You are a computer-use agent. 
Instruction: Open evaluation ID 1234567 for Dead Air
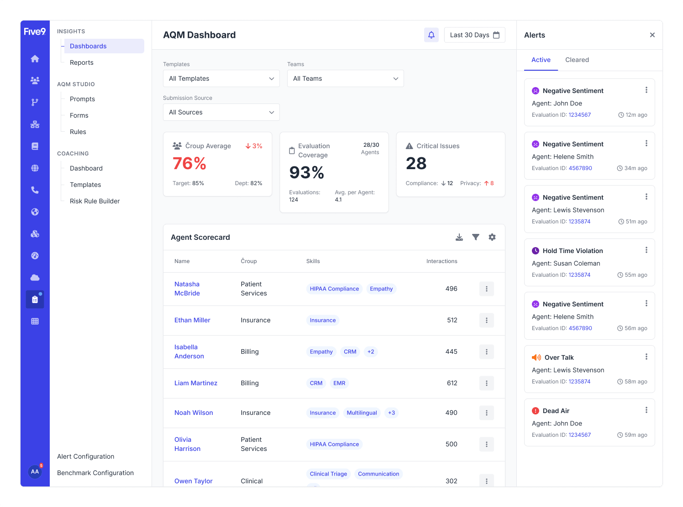click(x=579, y=435)
